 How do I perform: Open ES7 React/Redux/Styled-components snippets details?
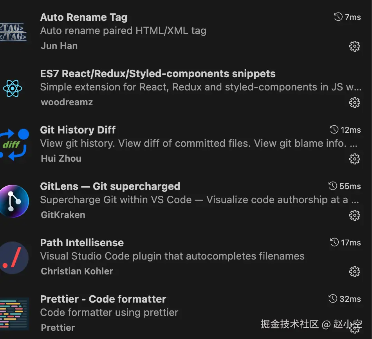tap(158, 74)
